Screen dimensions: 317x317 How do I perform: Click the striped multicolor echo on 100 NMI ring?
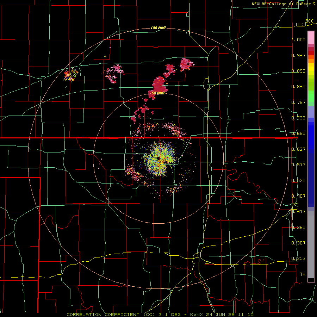pyautogui.click(x=71, y=75)
